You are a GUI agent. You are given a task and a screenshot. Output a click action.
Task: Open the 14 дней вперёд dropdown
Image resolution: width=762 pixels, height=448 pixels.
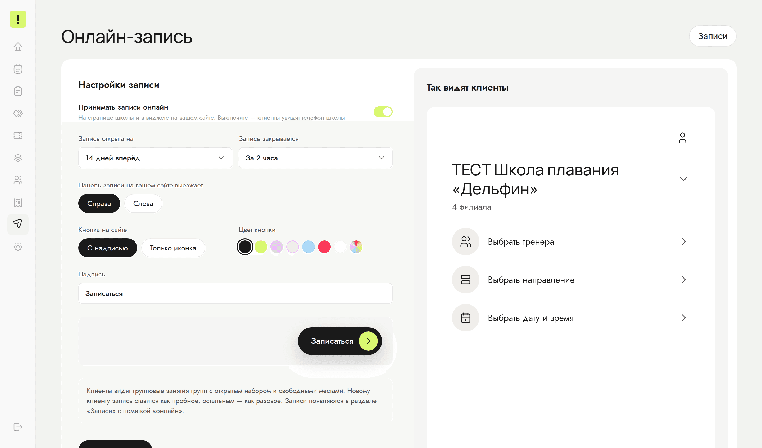[155, 158]
